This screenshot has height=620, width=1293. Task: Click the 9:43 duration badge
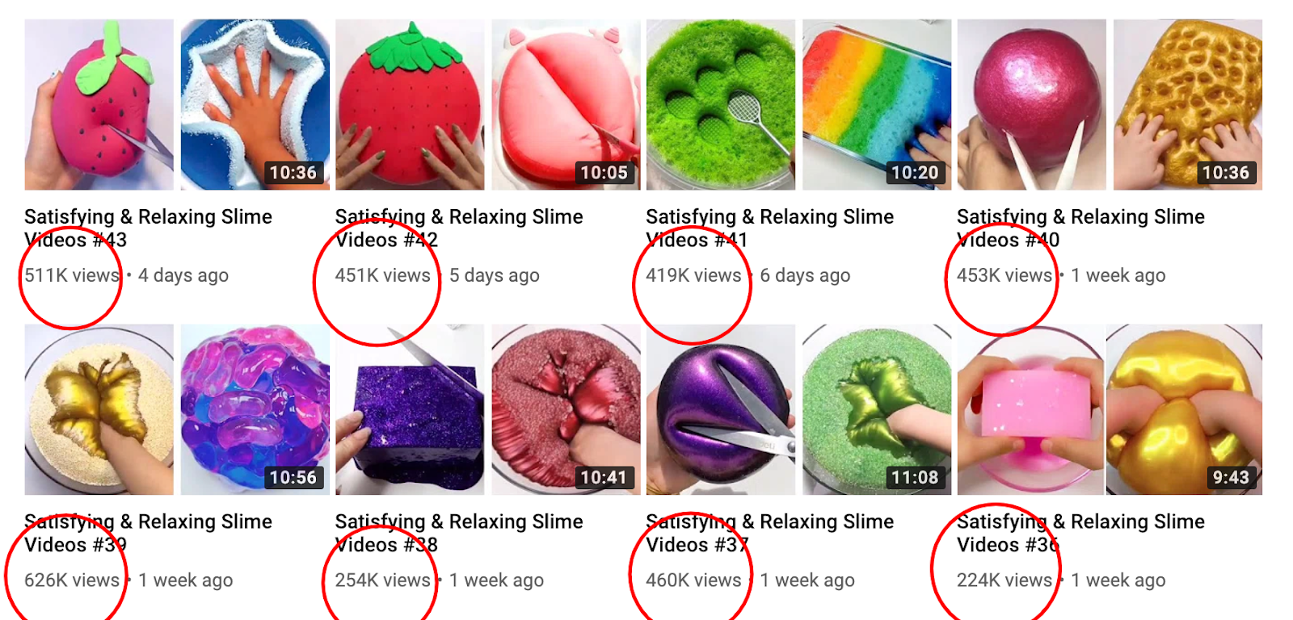coord(1230,478)
